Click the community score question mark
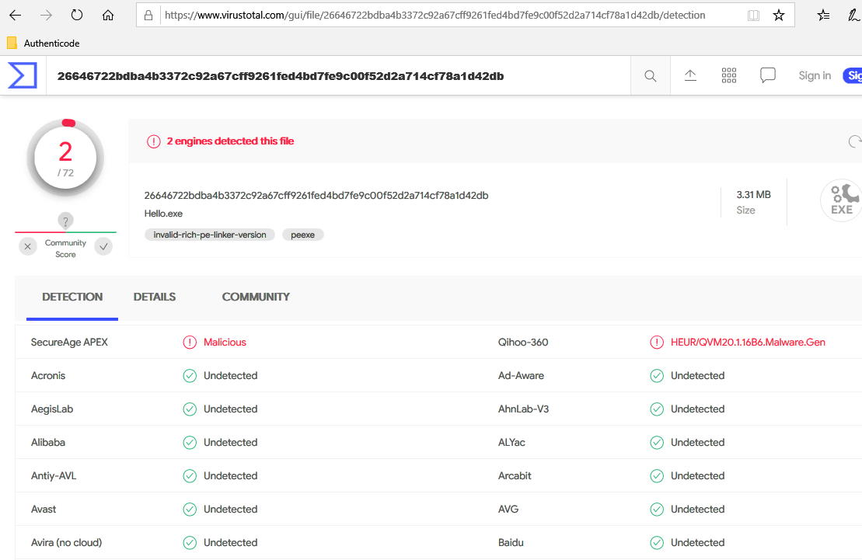 point(65,221)
